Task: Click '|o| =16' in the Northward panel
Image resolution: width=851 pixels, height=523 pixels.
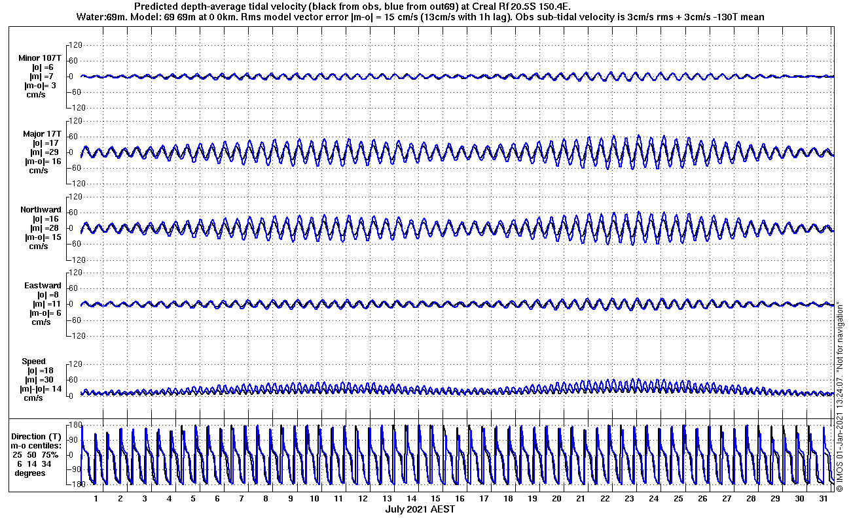Action: [46, 219]
